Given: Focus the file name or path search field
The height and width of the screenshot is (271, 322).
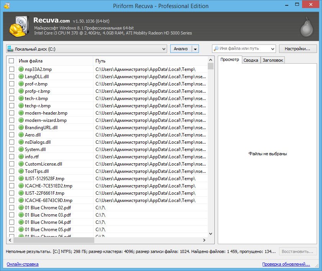Looking at the screenshot, I should [243, 49].
